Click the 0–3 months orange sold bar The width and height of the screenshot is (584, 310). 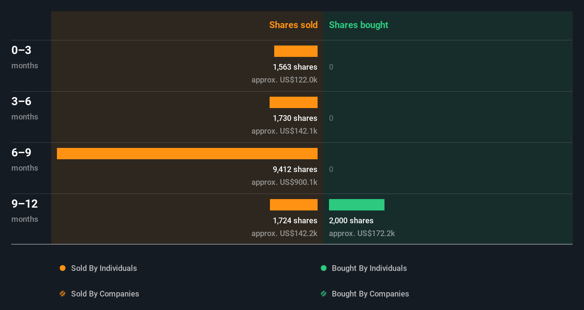click(x=296, y=51)
